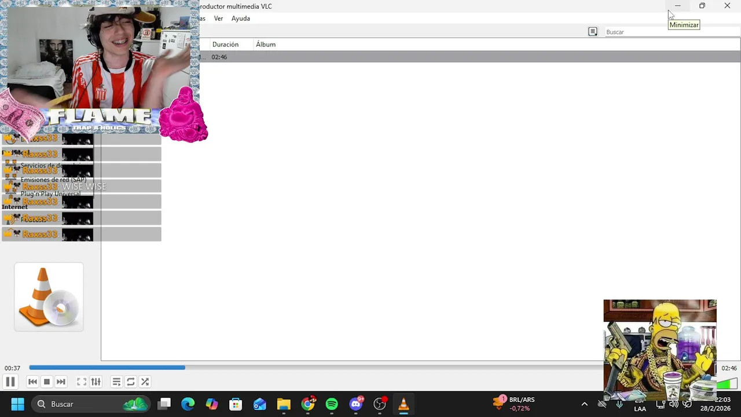Open Copilot from the taskbar
Viewport: 741px width, 417px height.
tap(212, 404)
